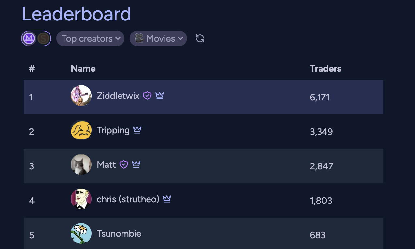Click the Name column header
415x249 pixels.
tap(83, 68)
